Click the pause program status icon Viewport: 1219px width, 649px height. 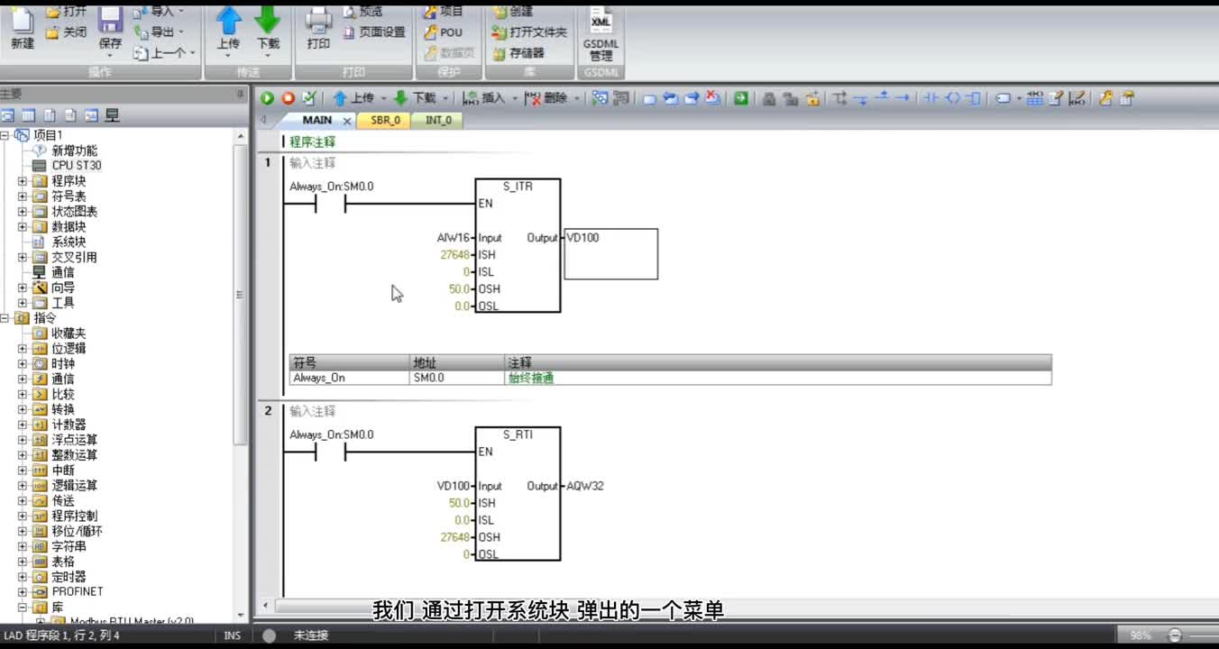[620, 98]
